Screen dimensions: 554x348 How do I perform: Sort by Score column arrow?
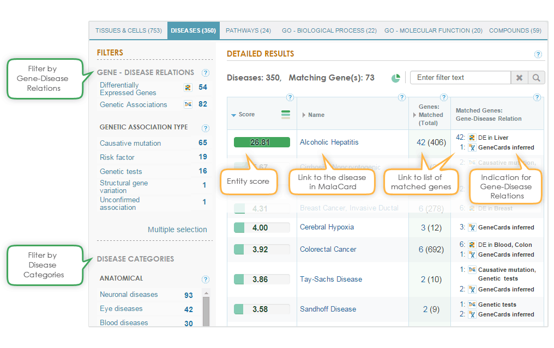234,115
